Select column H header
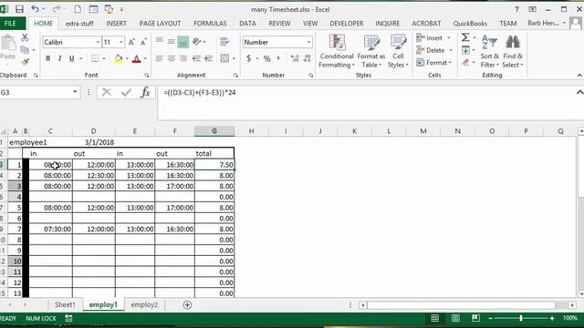The width and height of the screenshot is (584, 328). click(x=252, y=131)
